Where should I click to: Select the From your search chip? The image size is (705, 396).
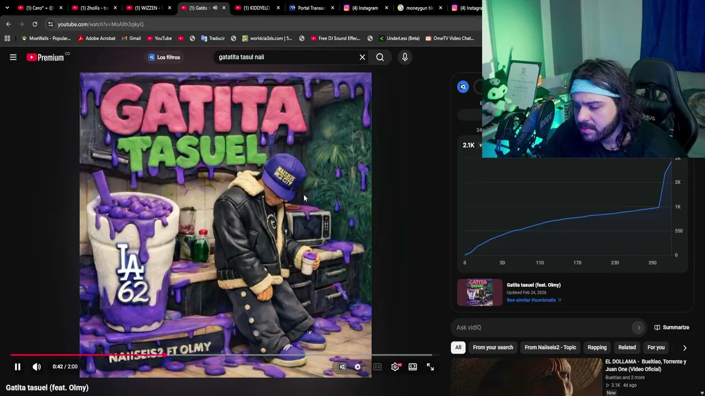point(493,348)
